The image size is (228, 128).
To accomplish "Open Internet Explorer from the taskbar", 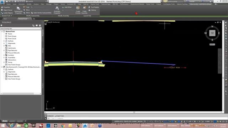I will [11, 126].
